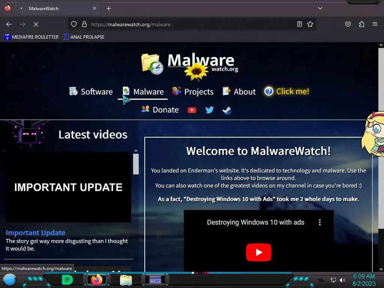The width and height of the screenshot is (384, 288).
Task: Switch to Firefox in the taskbar
Action: click(96, 280)
